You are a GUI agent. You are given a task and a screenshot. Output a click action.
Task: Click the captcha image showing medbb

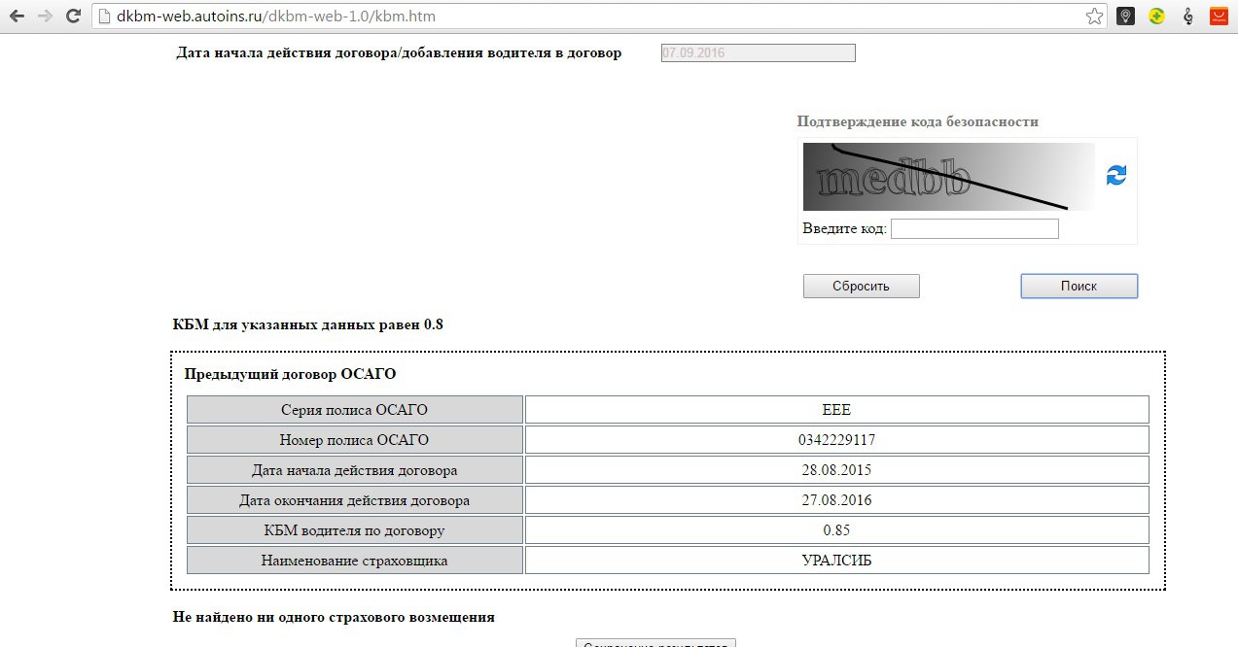click(x=948, y=177)
